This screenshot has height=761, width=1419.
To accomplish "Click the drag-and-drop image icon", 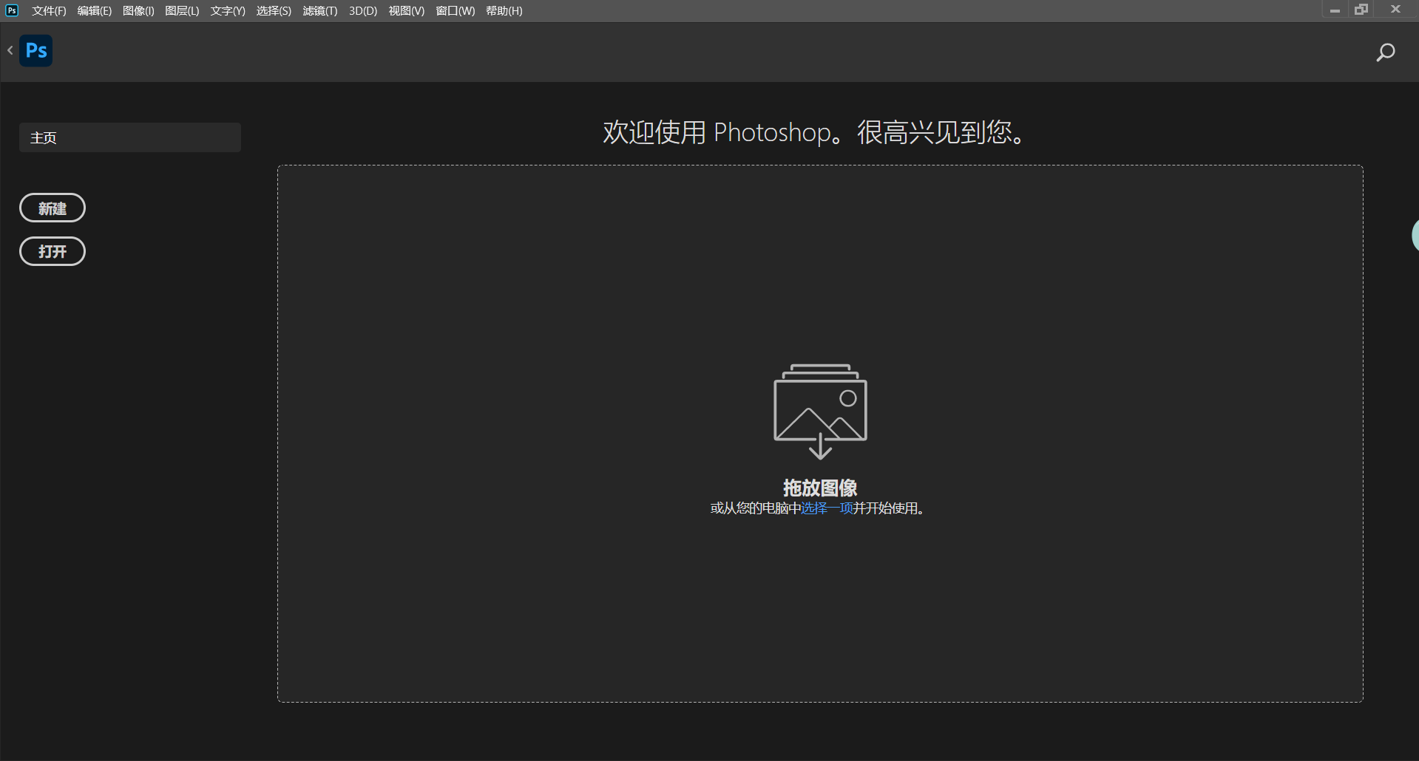I will coord(820,412).
